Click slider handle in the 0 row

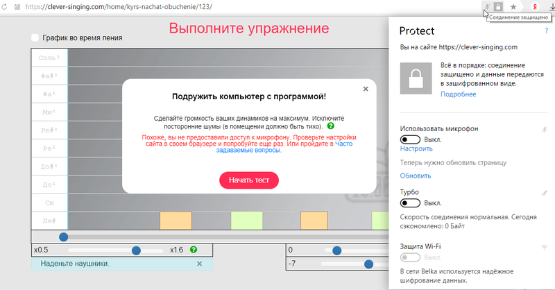pos(336,250)
